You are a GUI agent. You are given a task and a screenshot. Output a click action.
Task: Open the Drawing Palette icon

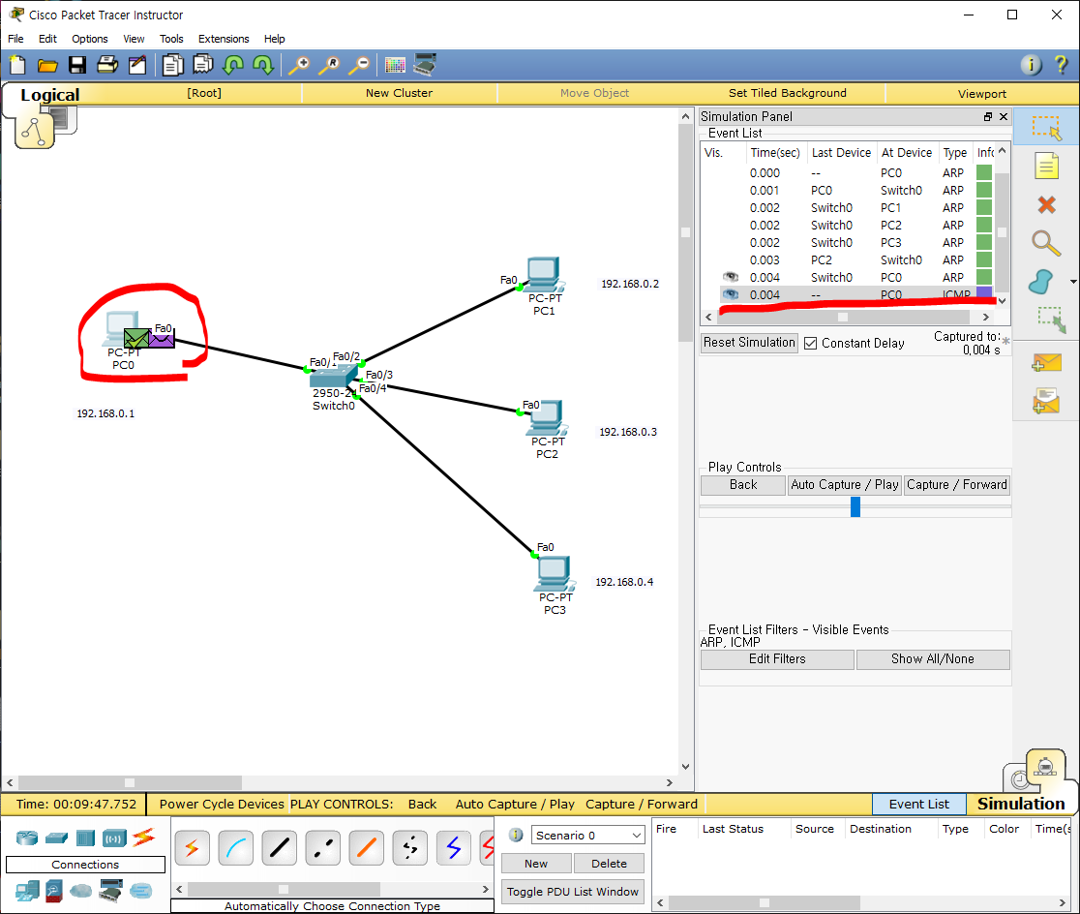pyautogui.click(x=395, y=66)
